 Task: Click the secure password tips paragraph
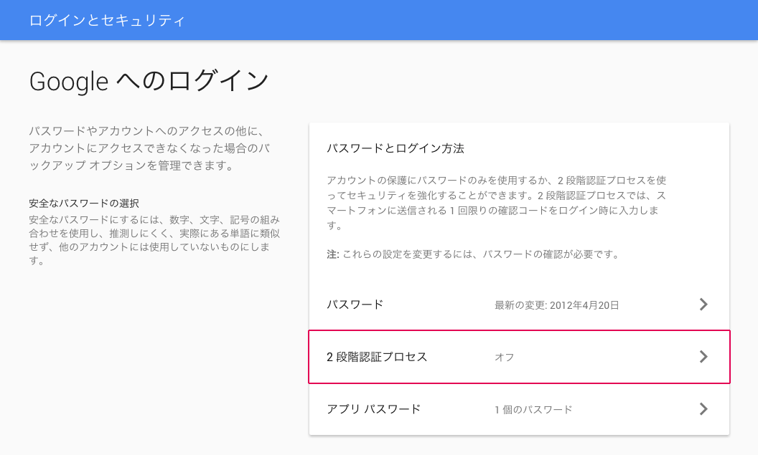point(154,240)
